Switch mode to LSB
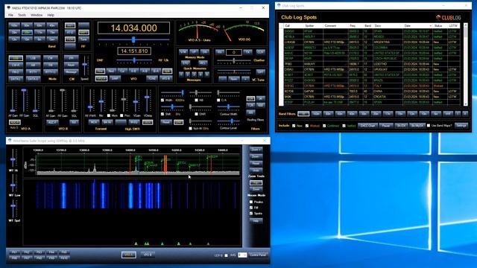This screenshot has height=268, width=477. coord(33,58)
